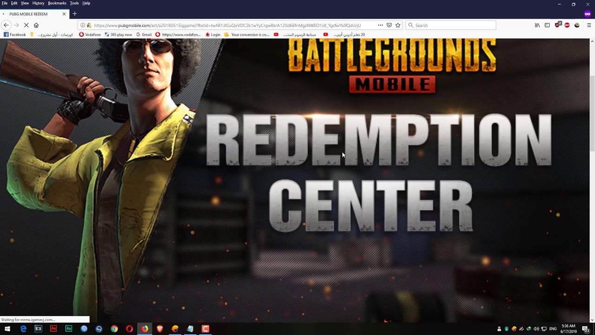Open File menu
This screenshot has height=335, width=595.
5,3
